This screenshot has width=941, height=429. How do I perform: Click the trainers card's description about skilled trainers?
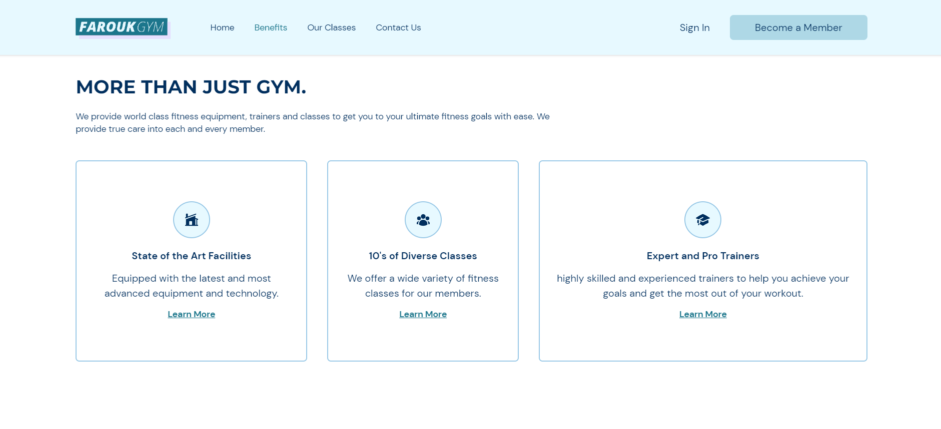[x=703, y=286]
